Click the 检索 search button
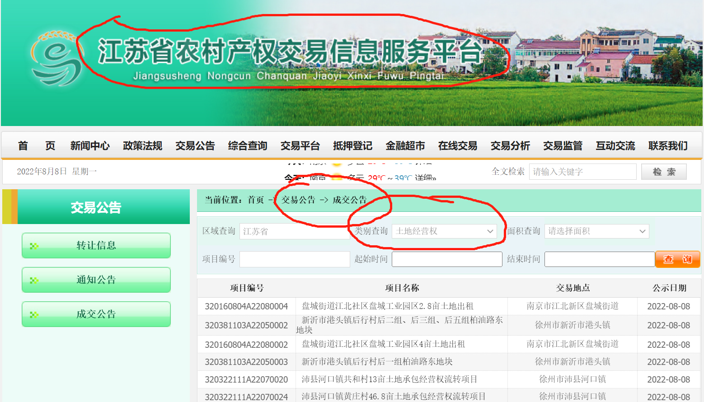This screenshot has width=704, height=402. (664, 172)
